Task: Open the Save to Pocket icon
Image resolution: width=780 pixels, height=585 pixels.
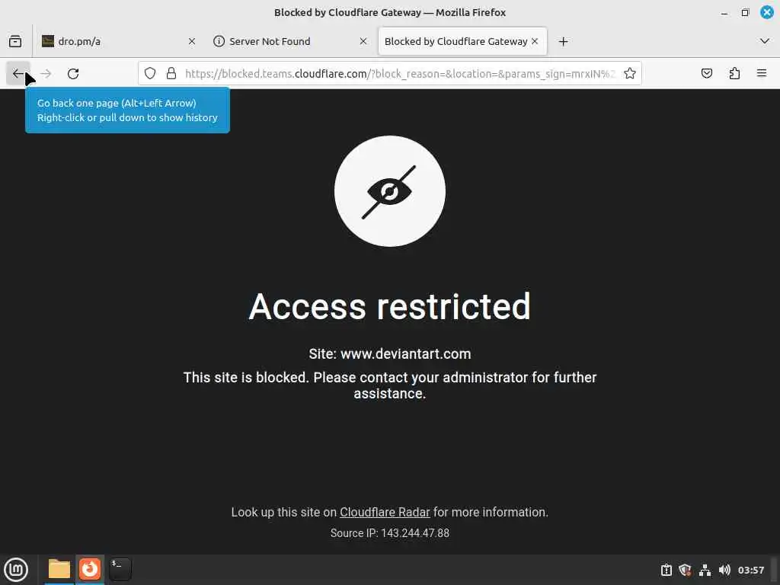Action: click(x=706, y=74)
